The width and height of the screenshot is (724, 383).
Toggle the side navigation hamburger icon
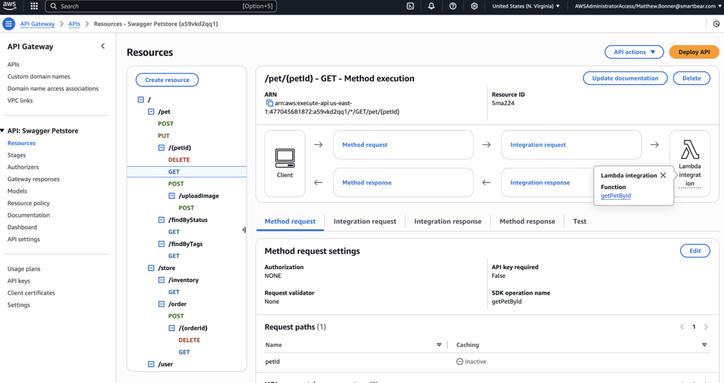[8, 23]
